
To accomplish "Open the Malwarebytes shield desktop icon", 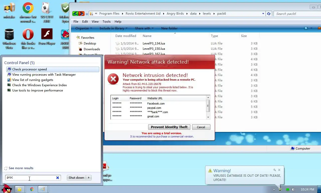I will [x=65, y=13].
